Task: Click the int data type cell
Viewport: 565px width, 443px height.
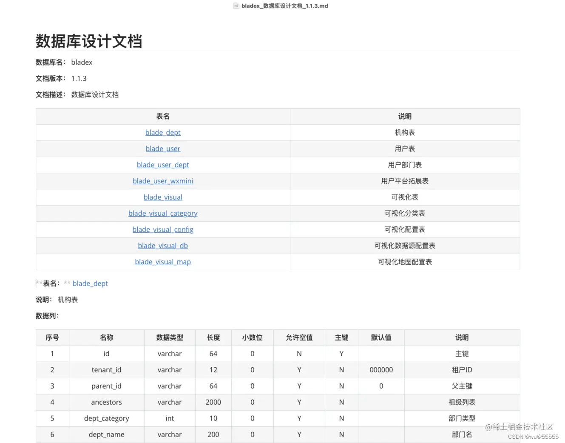Action: 170,418
